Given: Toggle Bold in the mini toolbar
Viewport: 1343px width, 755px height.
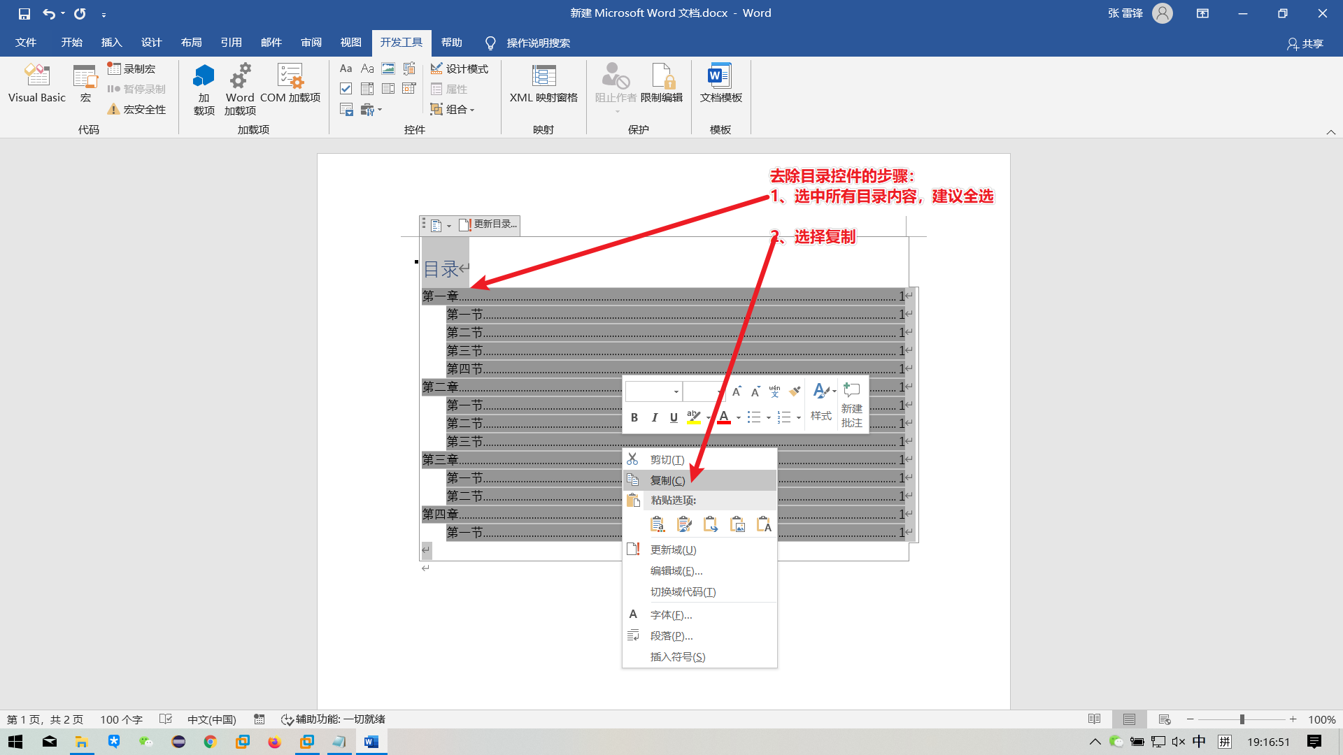Looking at the screenshot, I should coord(634,417).
